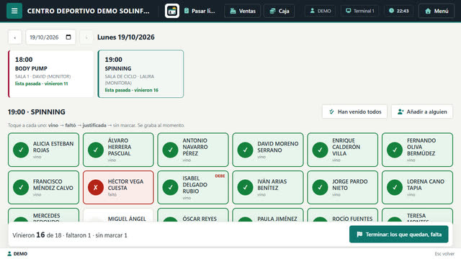Screen dimensions: 461x259
Task: Click the Ventas cash register icon
Action: click(233, 11)
